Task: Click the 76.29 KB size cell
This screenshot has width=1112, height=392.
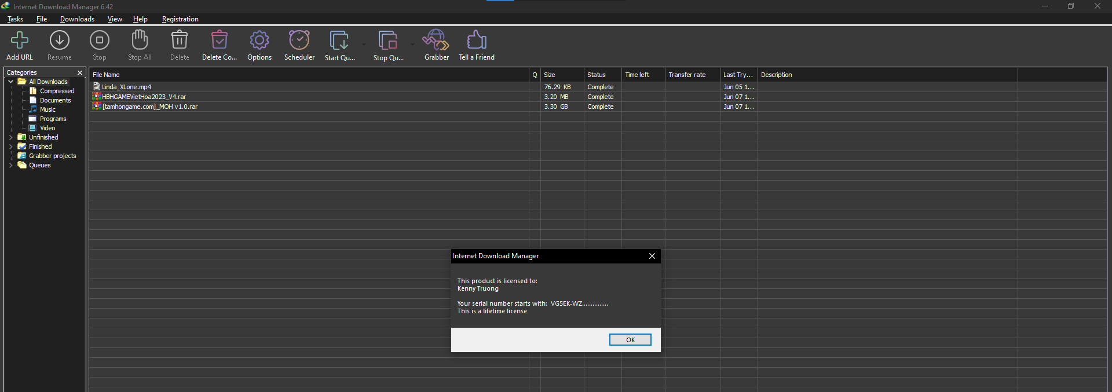Action: click(562, 87)
